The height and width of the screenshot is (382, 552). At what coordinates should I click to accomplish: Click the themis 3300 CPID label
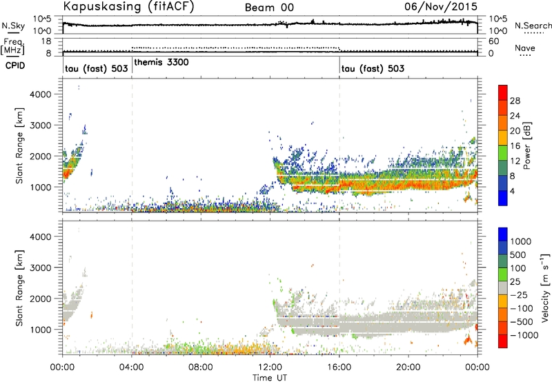tap(161, 62)
